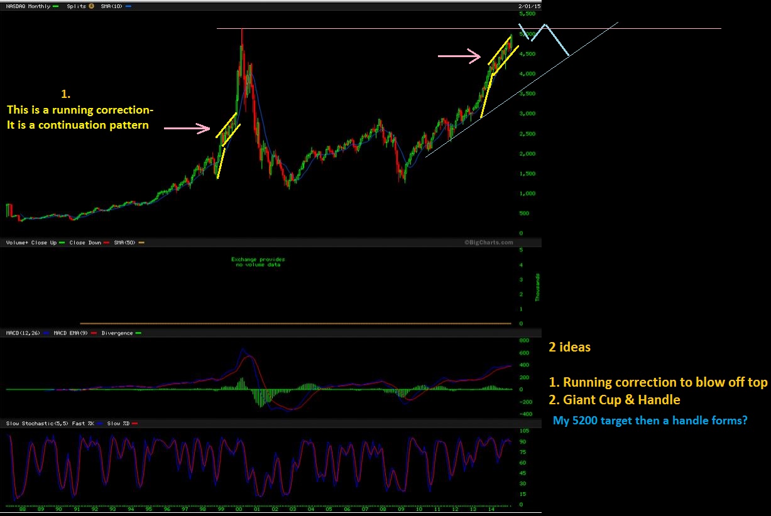Image resolution: width=771 pixels, height=516 pixels.
Task: Click the 45 stochastic axis value
Action: click(522, 473)
